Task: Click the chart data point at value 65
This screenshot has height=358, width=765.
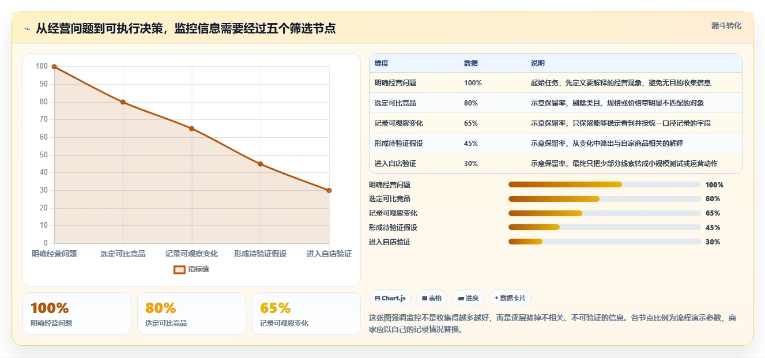Action: click(191, 129)
